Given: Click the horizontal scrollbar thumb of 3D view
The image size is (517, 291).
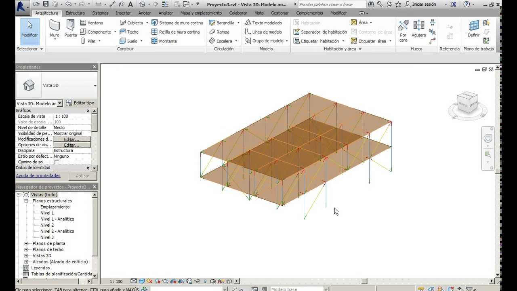Looking at the screenshot, I should 364,281.
